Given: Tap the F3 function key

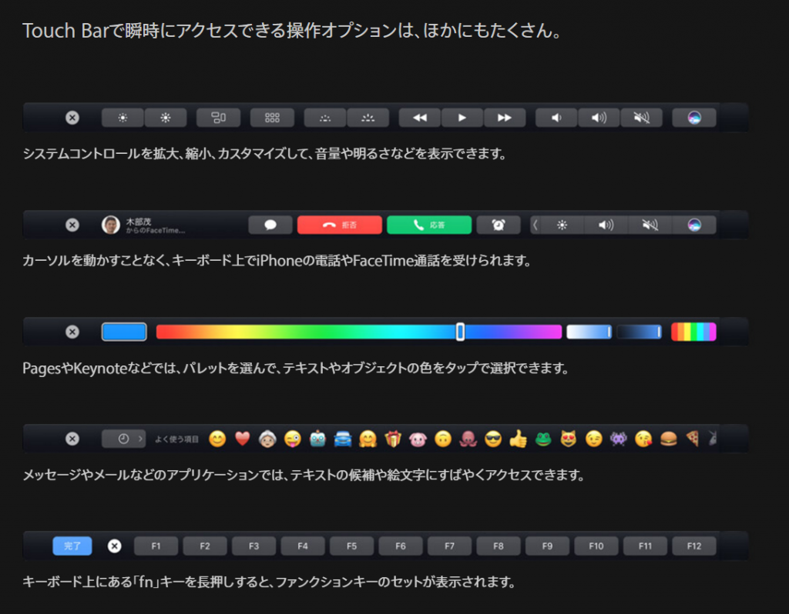Looking at the screenshot, I should coord(253,546).
